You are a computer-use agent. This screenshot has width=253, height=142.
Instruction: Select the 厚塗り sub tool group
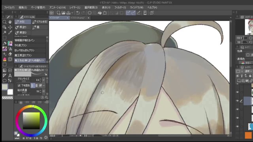coord(23,27)
